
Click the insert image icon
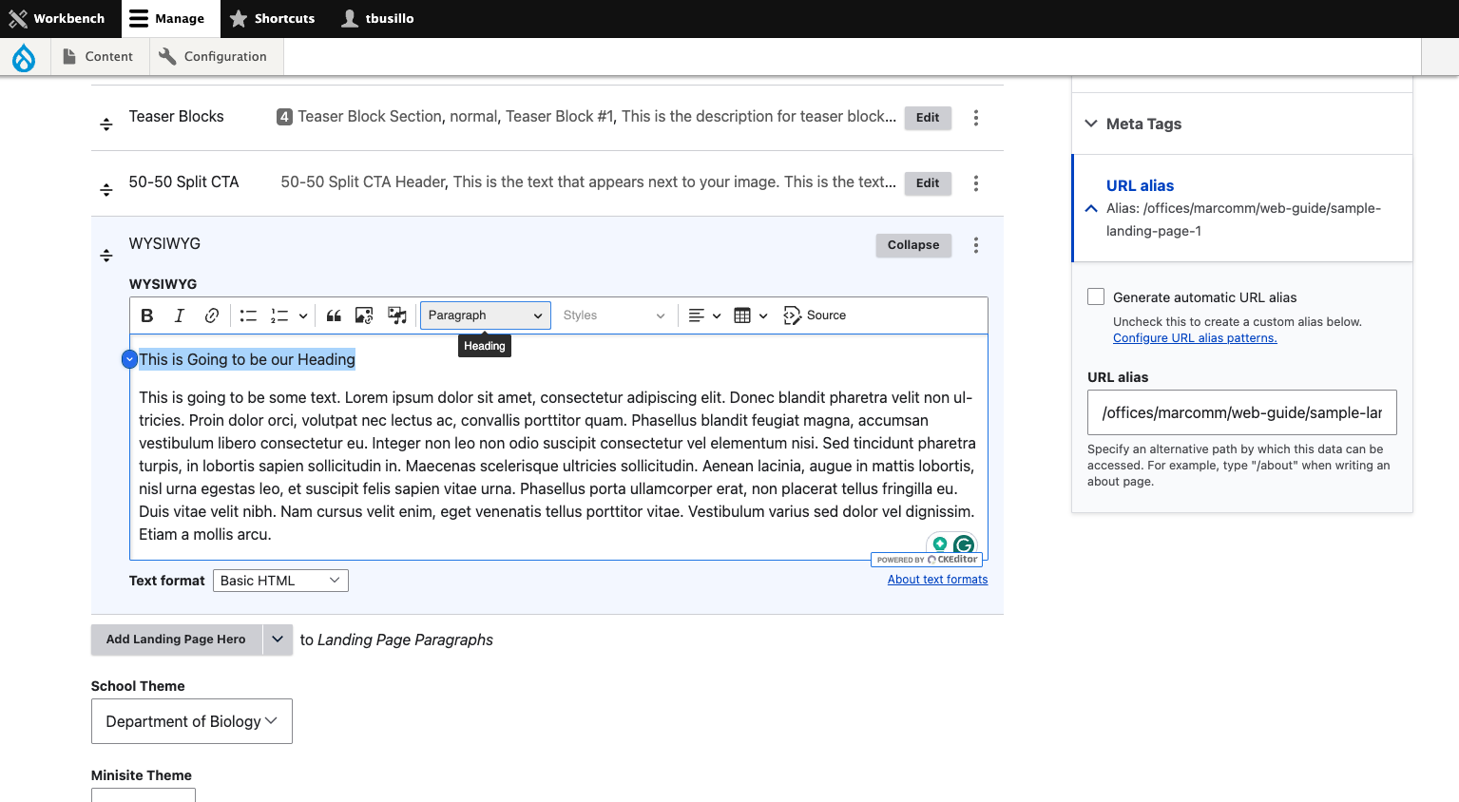tap(364, 315)
